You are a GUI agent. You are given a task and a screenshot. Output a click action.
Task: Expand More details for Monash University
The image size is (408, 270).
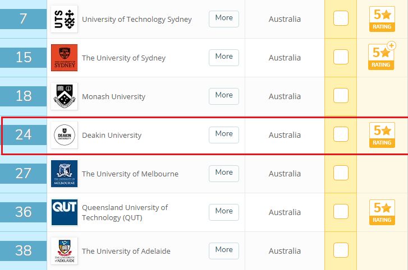[224, 96]
